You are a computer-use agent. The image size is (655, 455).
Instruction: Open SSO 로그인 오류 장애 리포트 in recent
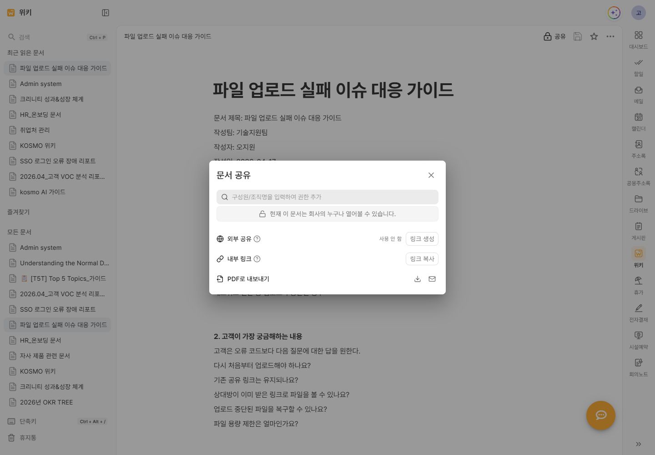coord(57,161)
